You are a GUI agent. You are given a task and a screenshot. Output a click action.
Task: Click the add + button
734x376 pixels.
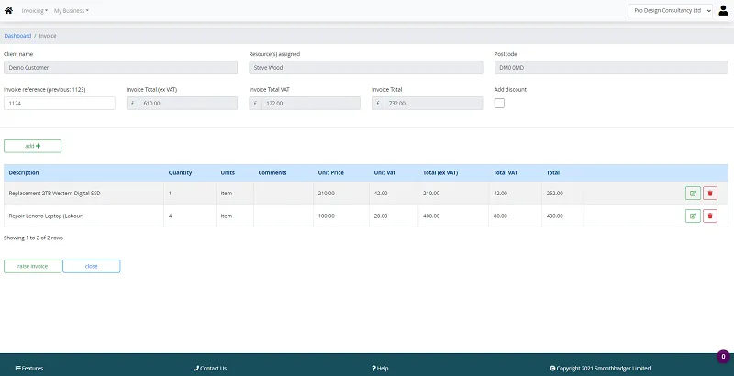pyautogui.click(x=32, y=146)
